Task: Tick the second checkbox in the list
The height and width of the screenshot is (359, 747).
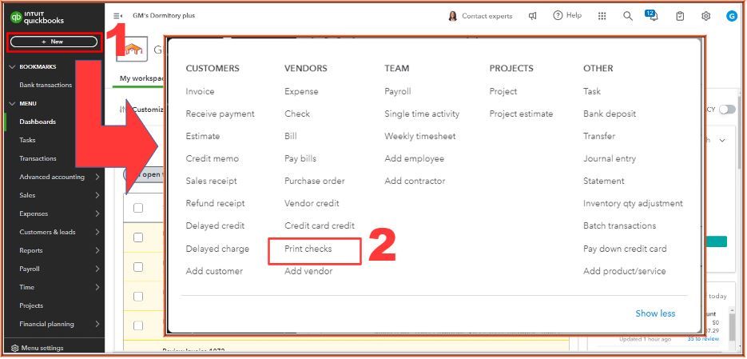Action: pyautogui.click(x=138, y=237)
